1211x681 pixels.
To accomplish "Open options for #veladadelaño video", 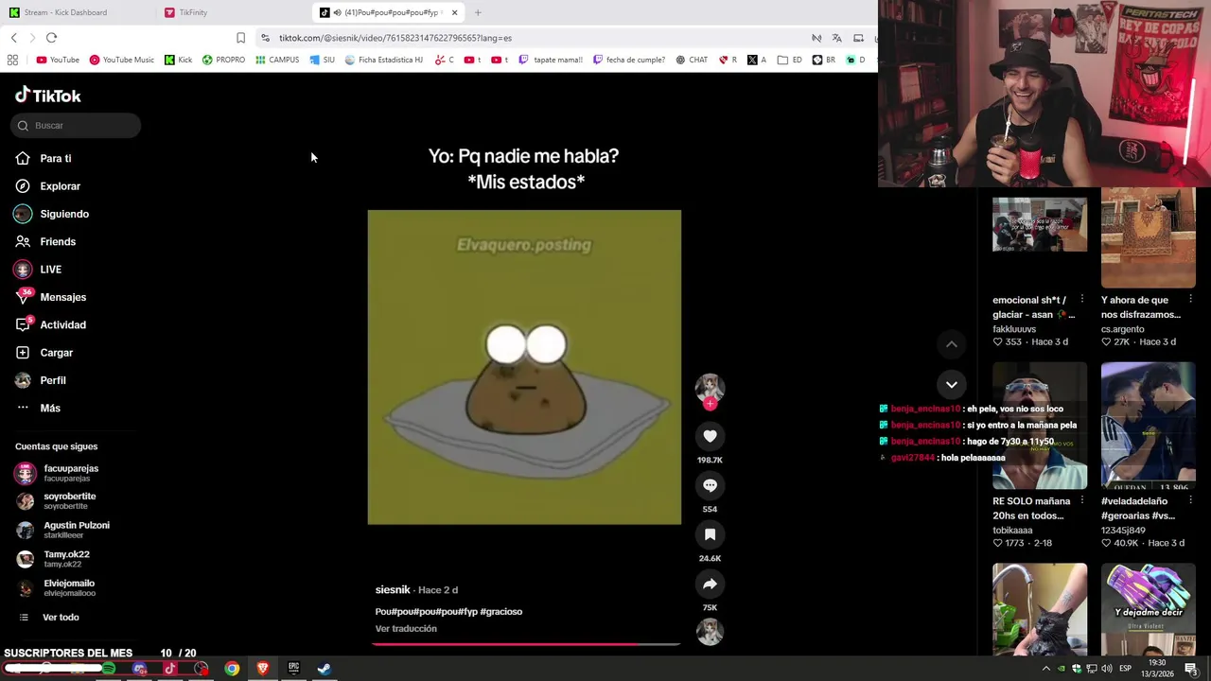I will click(x=1190, y=500).
